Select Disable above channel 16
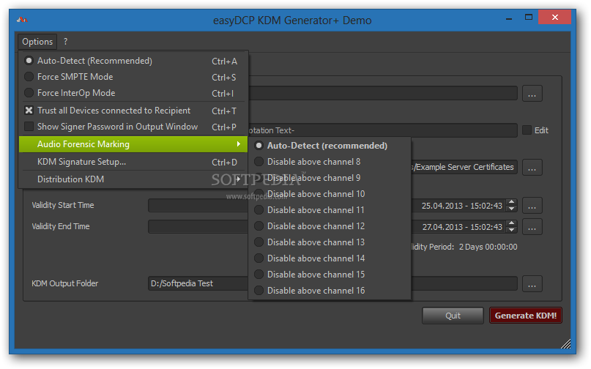This screenshot has width=591, height=369. tap(330, 291)
